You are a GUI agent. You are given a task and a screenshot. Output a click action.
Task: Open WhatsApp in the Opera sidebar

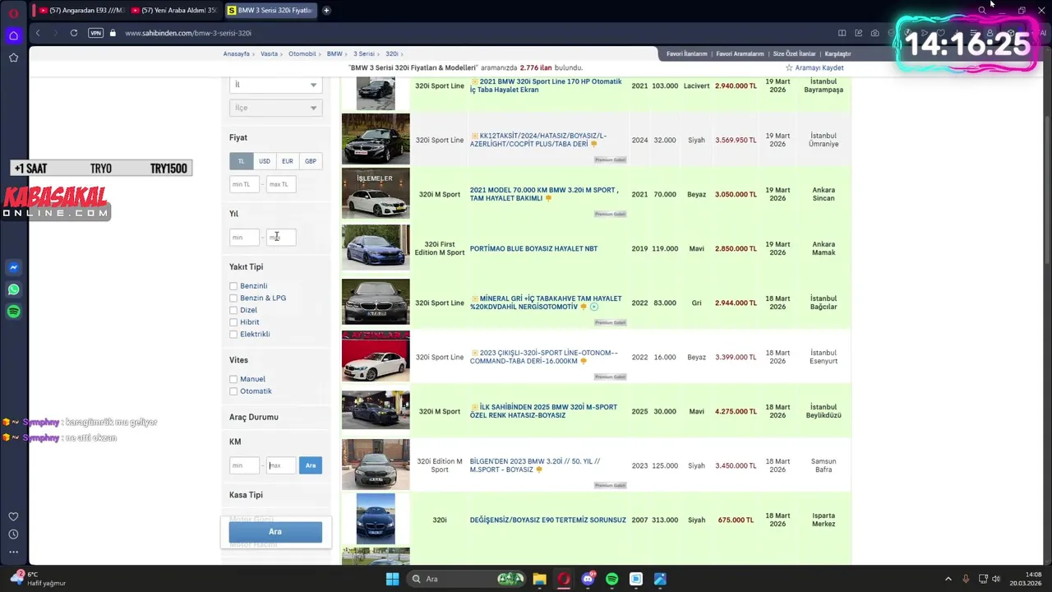pos(13,289)
